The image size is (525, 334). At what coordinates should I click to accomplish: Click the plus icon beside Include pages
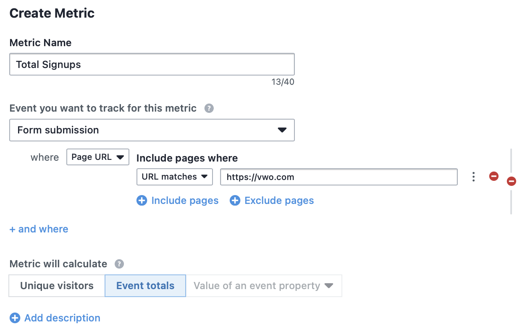142,201
